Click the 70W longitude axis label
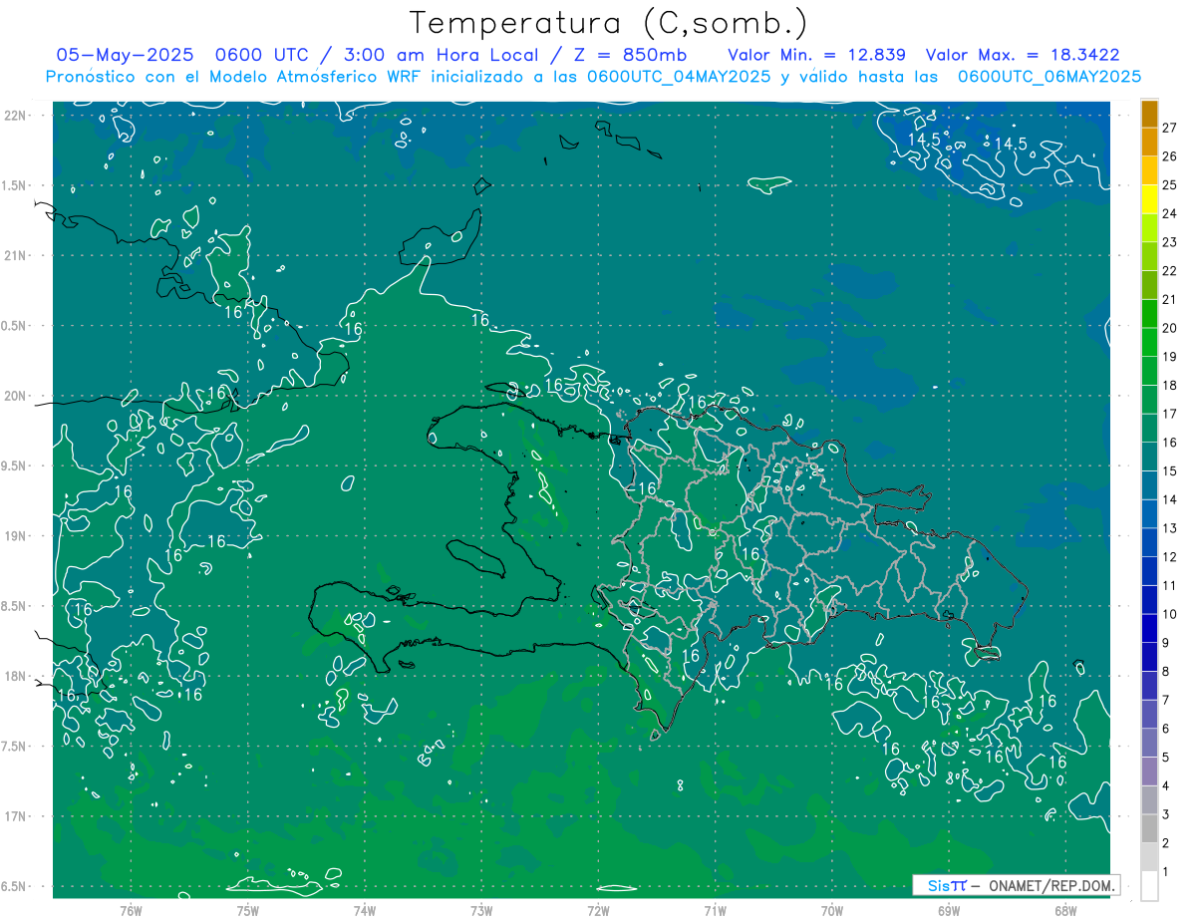This screenshot has height=924, width=1196. 832,911
